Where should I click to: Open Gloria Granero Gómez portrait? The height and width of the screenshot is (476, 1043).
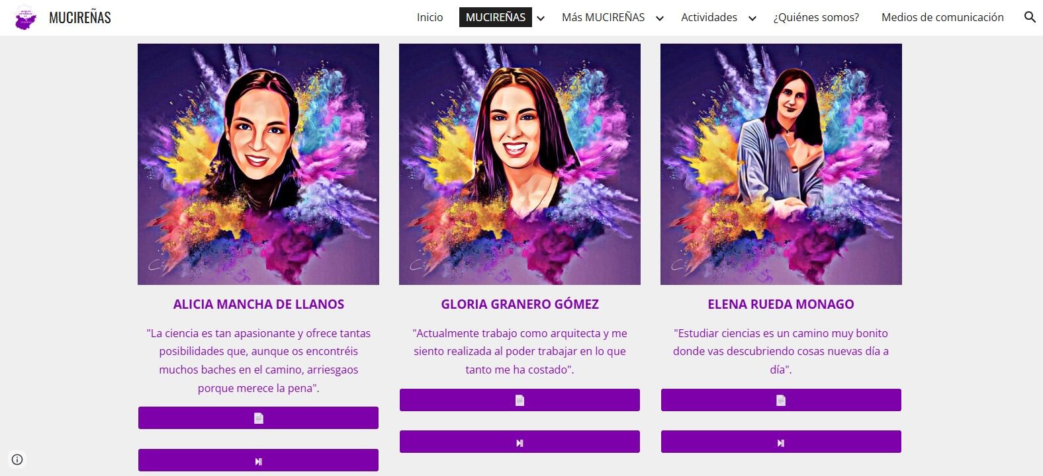click(520, 164)
